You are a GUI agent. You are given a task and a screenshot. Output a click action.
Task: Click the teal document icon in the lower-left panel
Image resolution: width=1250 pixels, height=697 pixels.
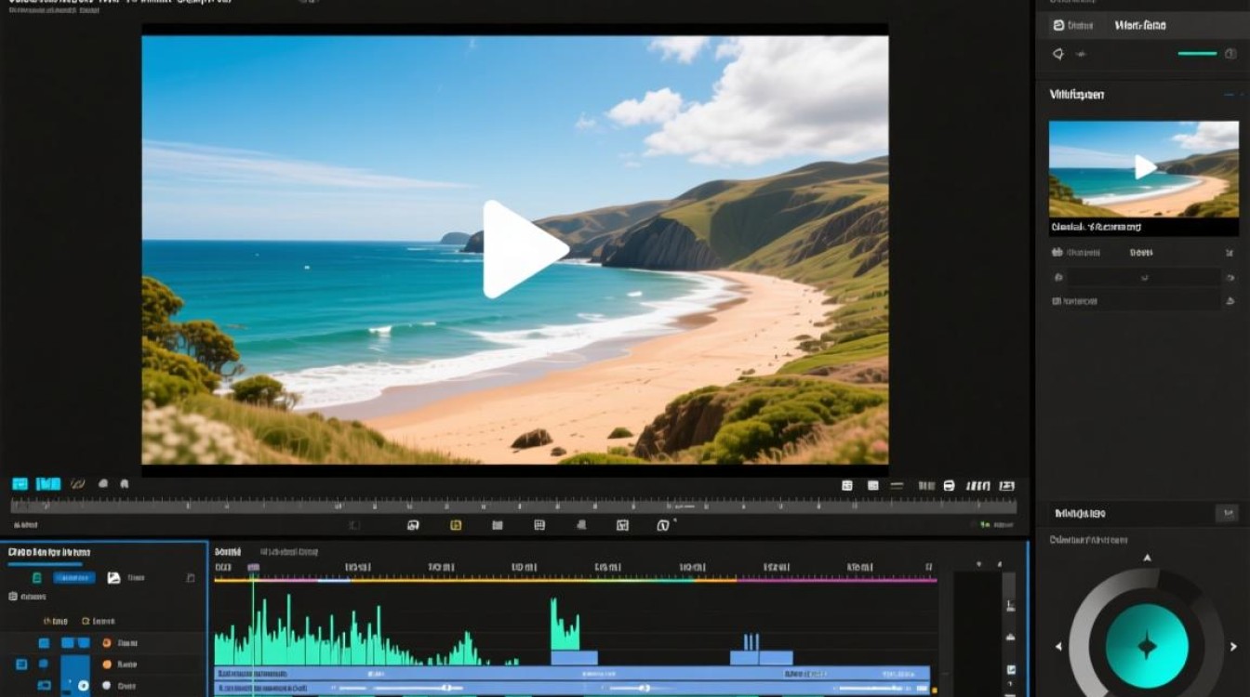pos(36,577)
